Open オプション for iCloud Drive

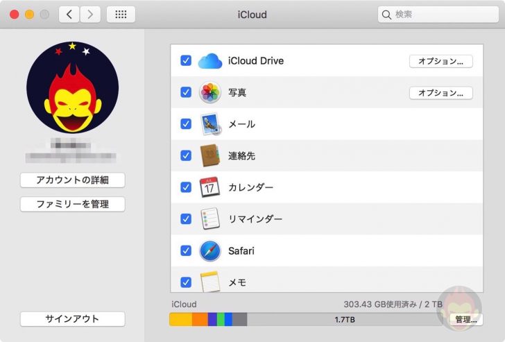(x=441, y=61)
